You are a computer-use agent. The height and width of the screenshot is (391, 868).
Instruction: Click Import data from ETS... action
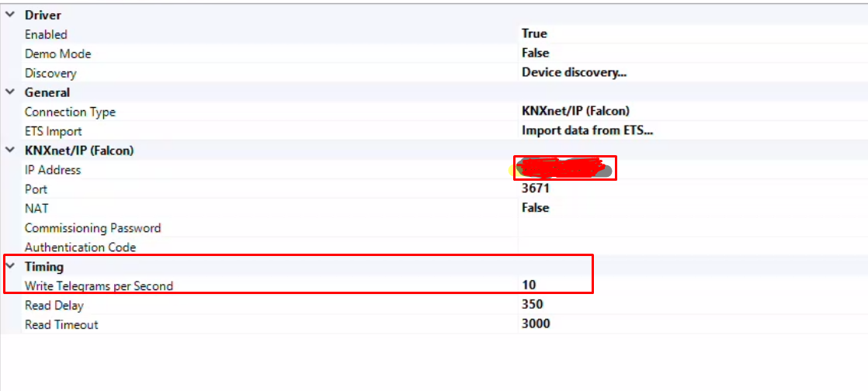pos(587,130)
